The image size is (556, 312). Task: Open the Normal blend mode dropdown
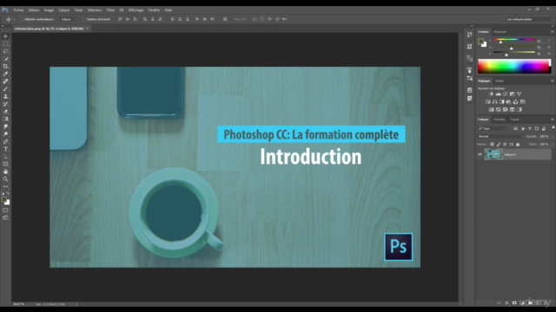(500, 136)
